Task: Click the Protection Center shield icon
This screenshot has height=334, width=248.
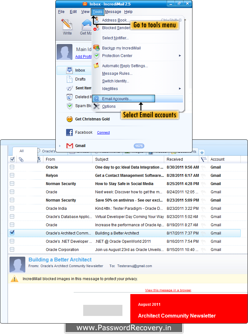Action: click(x=96, y=55)
